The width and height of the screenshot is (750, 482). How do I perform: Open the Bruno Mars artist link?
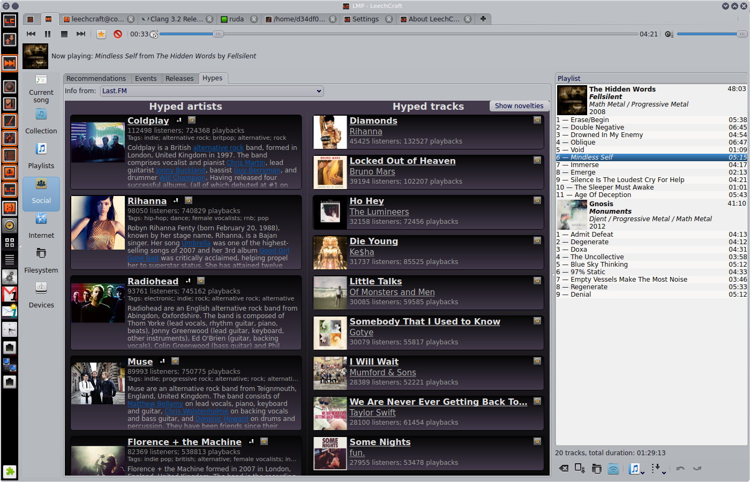[x=372, y=172]
